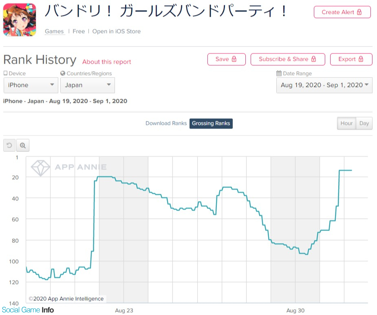The height and width of the screenshot is (315, 377).
Task: Open the Games category link
Action: pos(54,31)
